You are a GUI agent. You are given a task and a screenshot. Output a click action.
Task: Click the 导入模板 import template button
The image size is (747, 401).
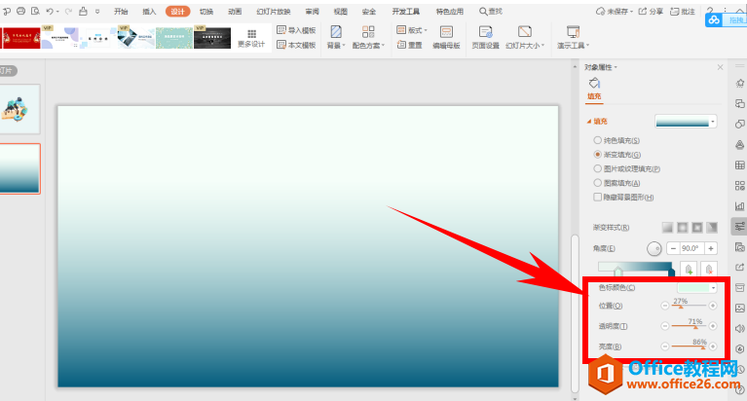click(296, 30)
